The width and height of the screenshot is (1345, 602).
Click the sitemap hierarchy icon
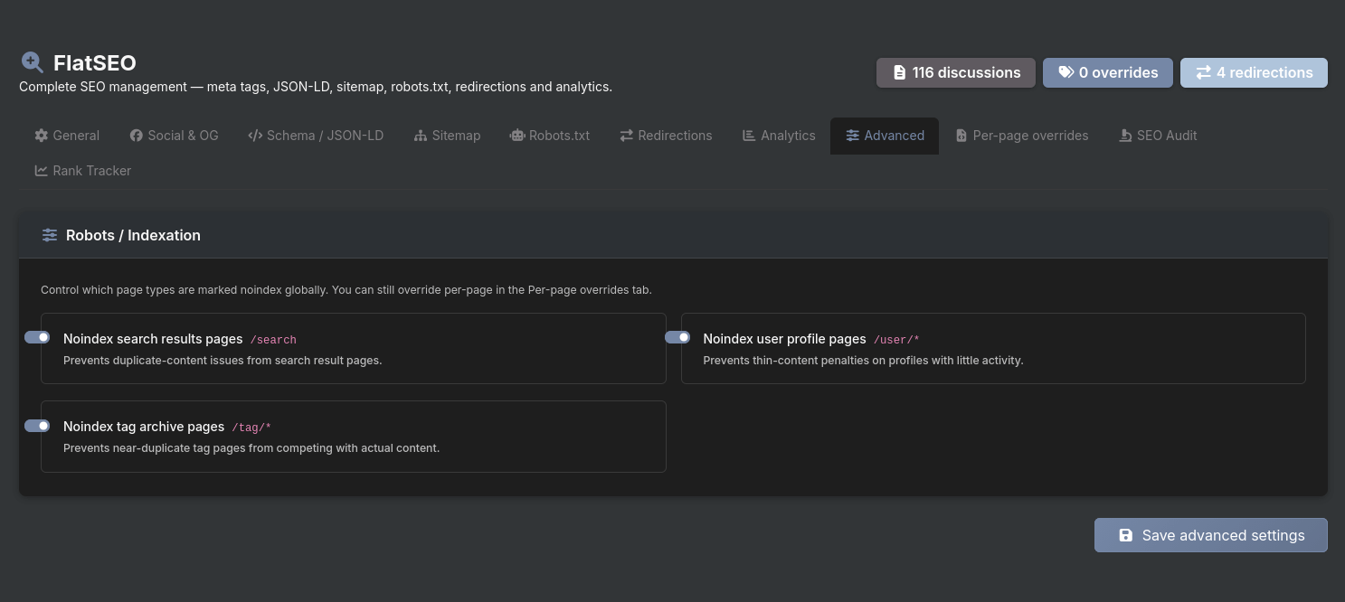click(x=421, y=136)
